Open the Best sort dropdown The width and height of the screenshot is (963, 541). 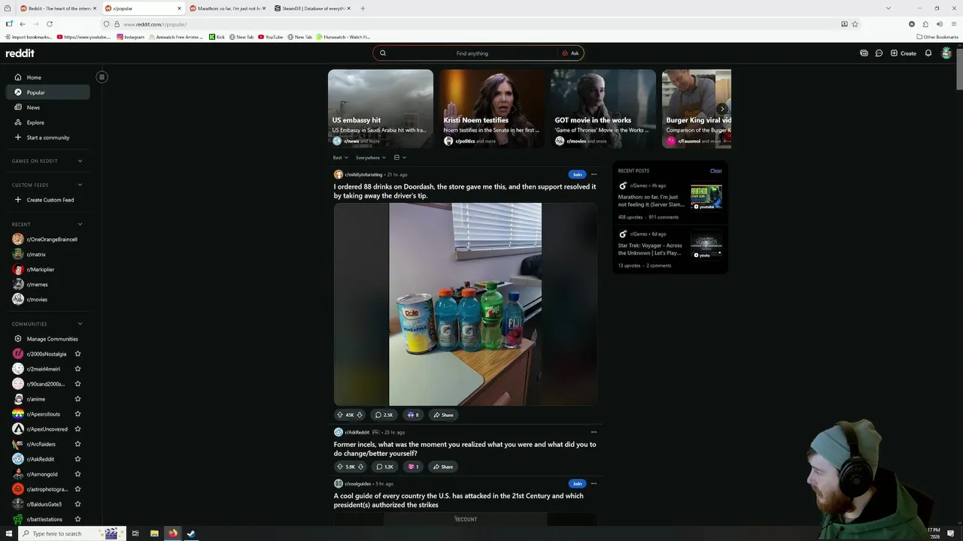click(x=340, y=158)
